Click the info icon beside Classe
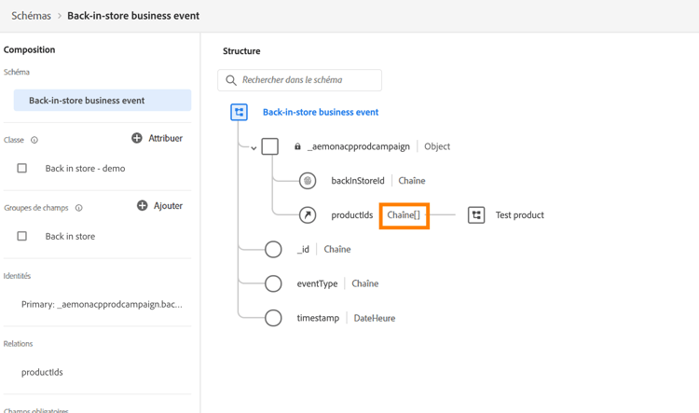This screenshot has width=699, height=413. pos(34,140)
